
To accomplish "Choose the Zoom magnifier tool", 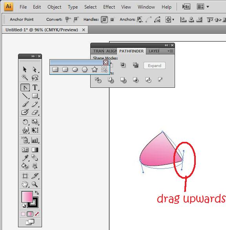I will pyautogui.click(x=35, y=184).
